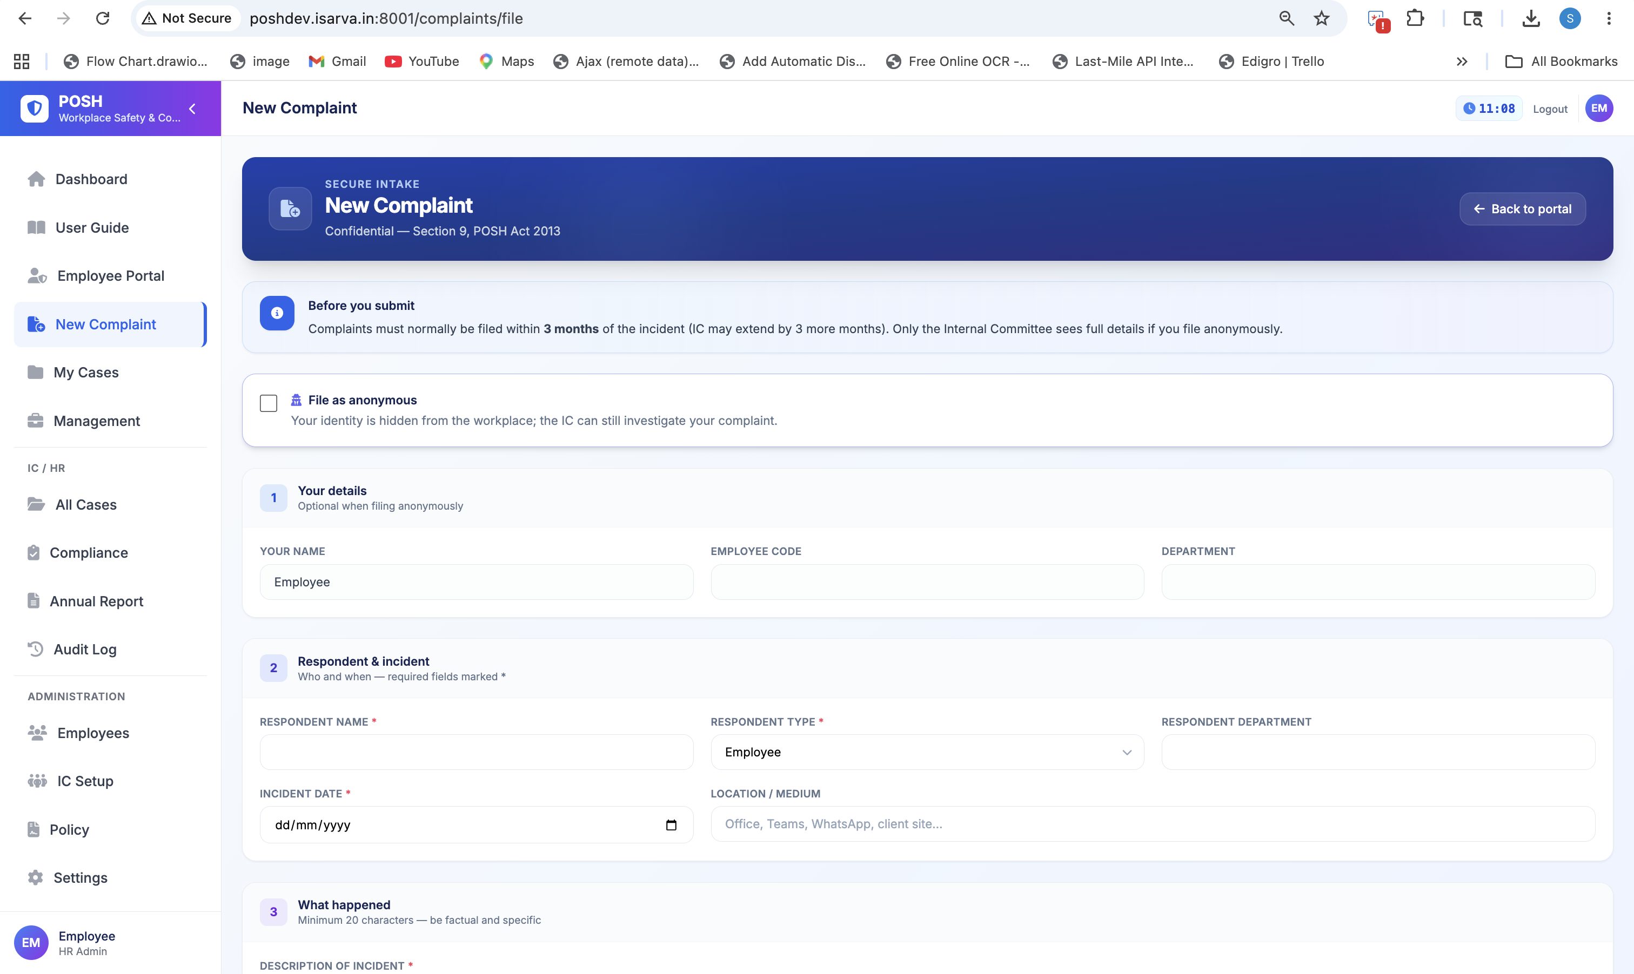Open User Guide in the sidebar
The height and width of the screenshot is (974, 1634).
coord(110,228)
